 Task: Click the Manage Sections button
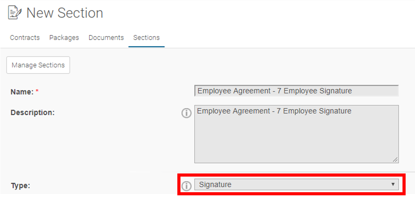click(38, 65)
